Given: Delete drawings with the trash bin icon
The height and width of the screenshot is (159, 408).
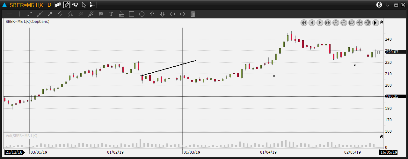Looking at the screenshot, I should click(x=193, y=14).
